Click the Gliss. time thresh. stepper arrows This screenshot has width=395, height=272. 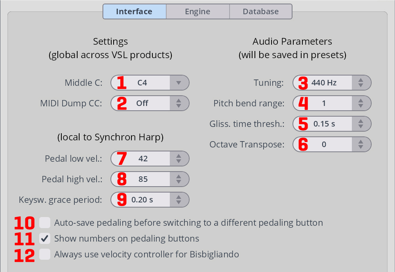pyautogui.click(x=361, y=124)
